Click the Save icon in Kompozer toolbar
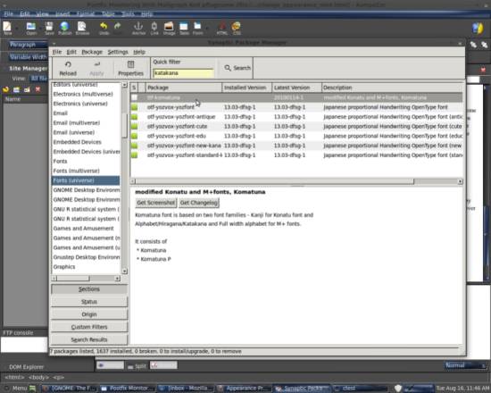The height and width of the screenshot is (393, 491). [49, 28]
